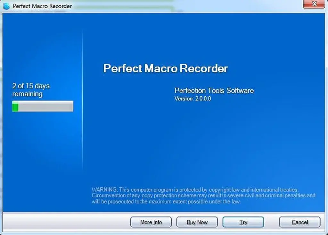The height and width of the screenshot is (235, 328).
Task: Click the copyright WARNING notice text
Action: coord(203,196)
